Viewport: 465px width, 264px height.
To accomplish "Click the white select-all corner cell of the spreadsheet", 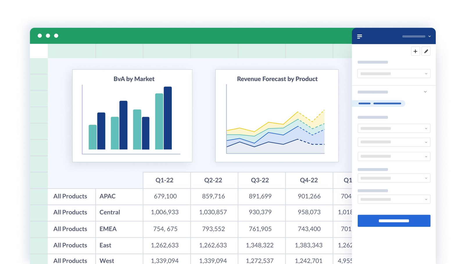I will click(x=39, y=51).
